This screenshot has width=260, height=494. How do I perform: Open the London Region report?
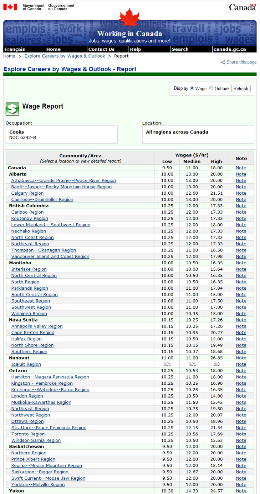pos(27,396)
